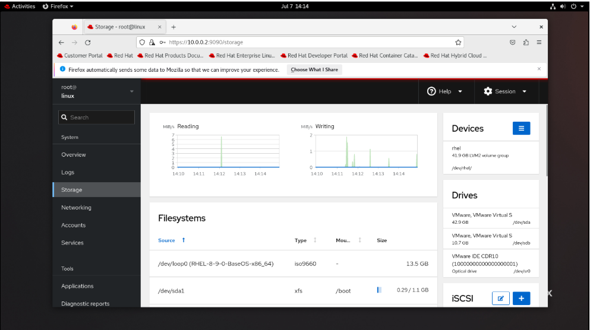The width and height of the screenshot is (590, 330).
Task: Go back with the browser back arrow
Action: [x=61, y=43]
